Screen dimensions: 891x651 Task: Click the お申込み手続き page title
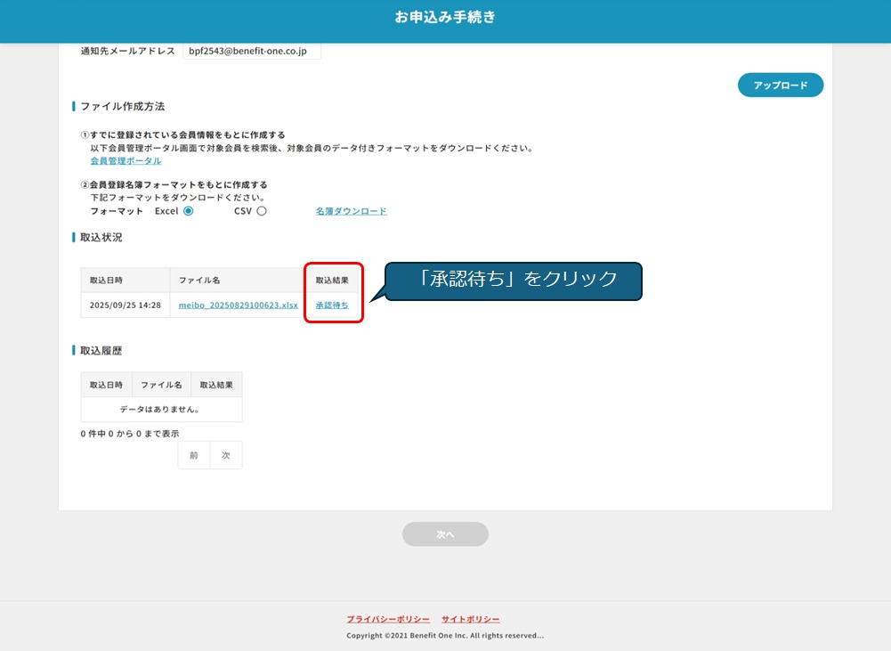pyautogui.click(x=445, y=18)
